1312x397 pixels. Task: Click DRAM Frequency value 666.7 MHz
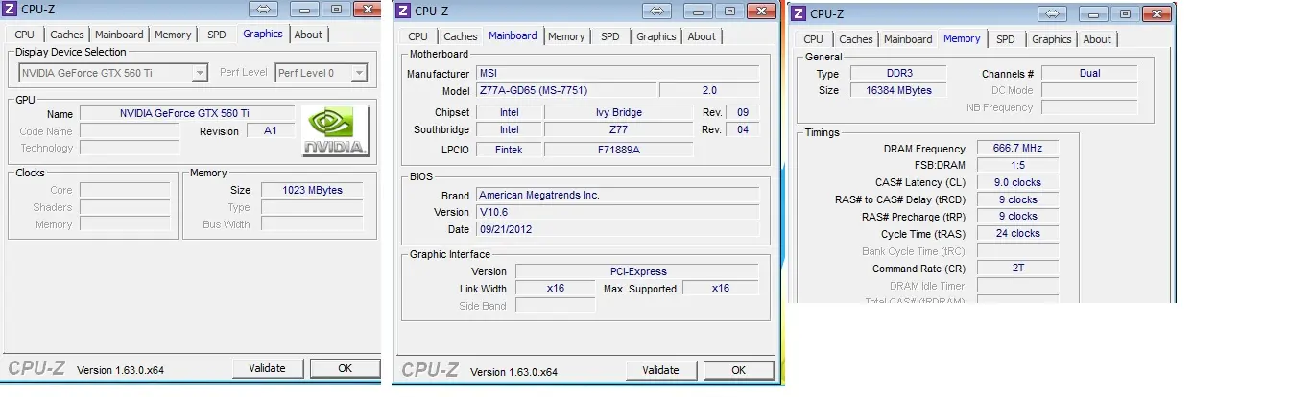tap(1018, 149)
